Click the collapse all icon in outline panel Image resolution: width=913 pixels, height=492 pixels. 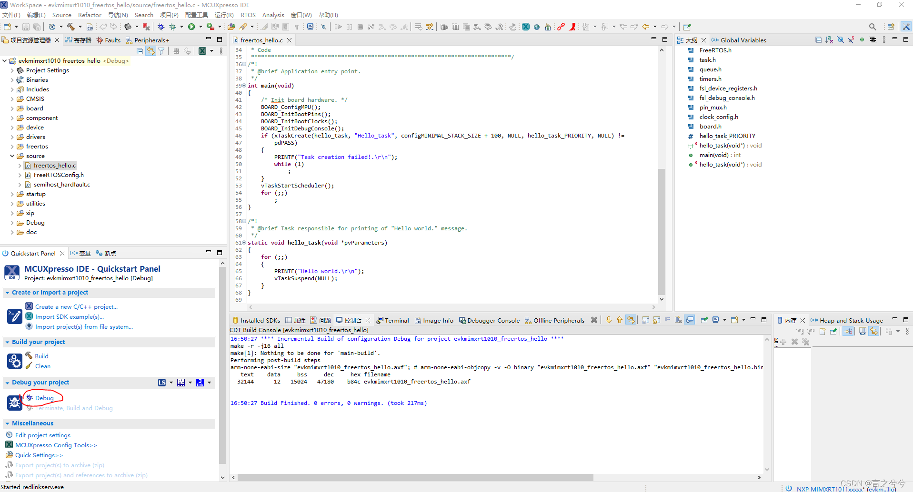(818, 40)
